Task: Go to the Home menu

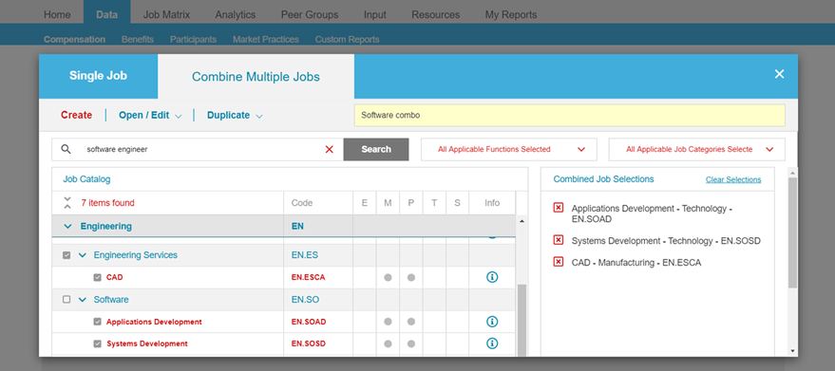Action: tap(57, 14)
